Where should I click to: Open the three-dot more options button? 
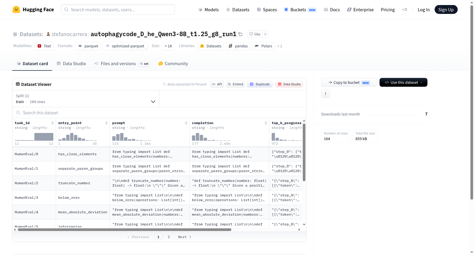326,94
